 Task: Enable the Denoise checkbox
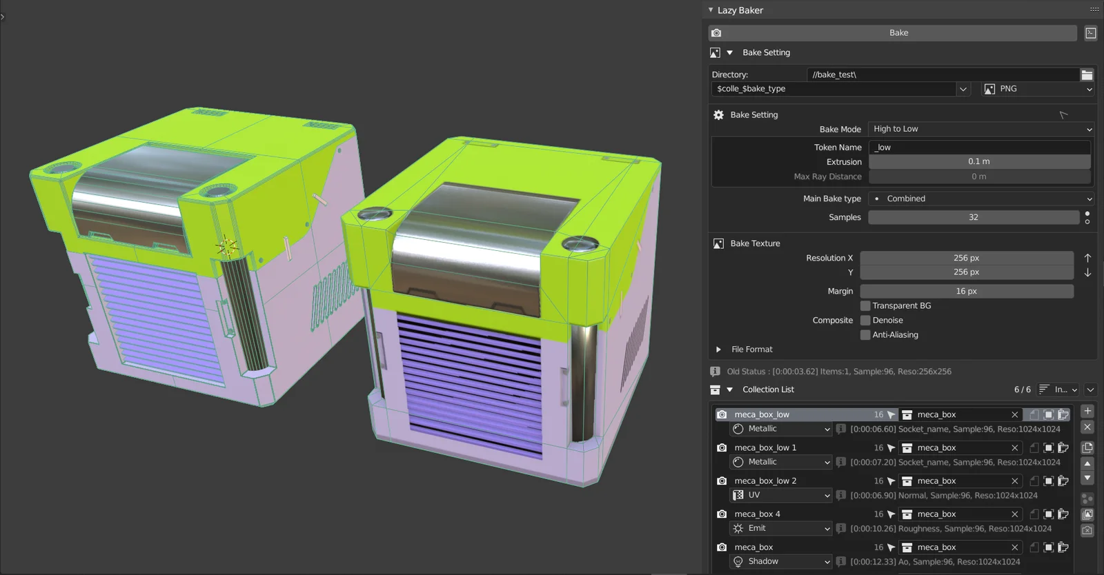865,321
